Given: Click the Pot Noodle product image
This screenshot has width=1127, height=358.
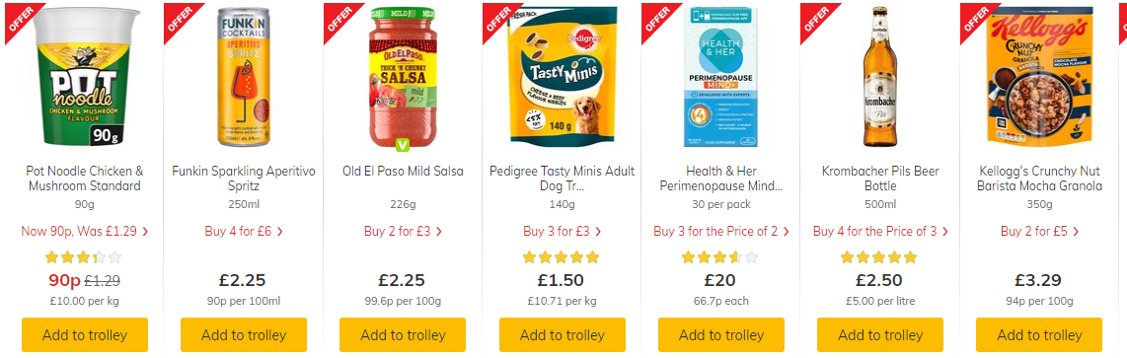Looking at the screenshot, I should click(85, 76).
